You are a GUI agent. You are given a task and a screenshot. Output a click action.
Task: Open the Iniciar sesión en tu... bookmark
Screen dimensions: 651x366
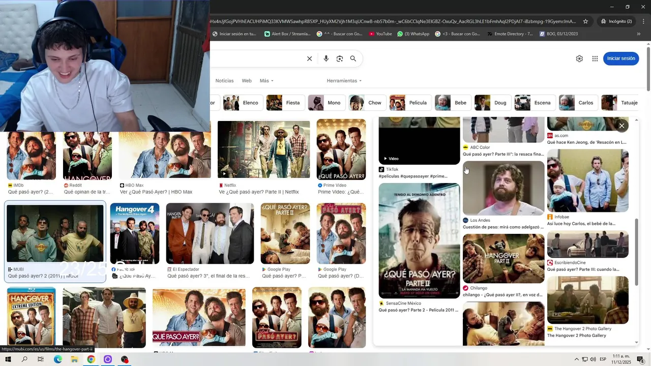coord(234,34)
